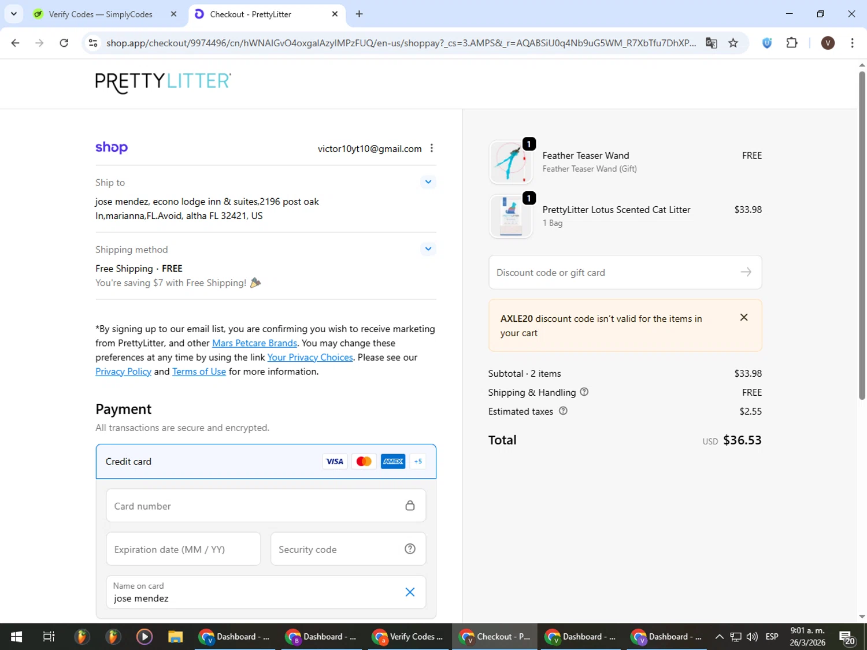The width and height of the screenshot is (867, 650).
Task: Select the Credit card payment option
Action: pos(266,462)
